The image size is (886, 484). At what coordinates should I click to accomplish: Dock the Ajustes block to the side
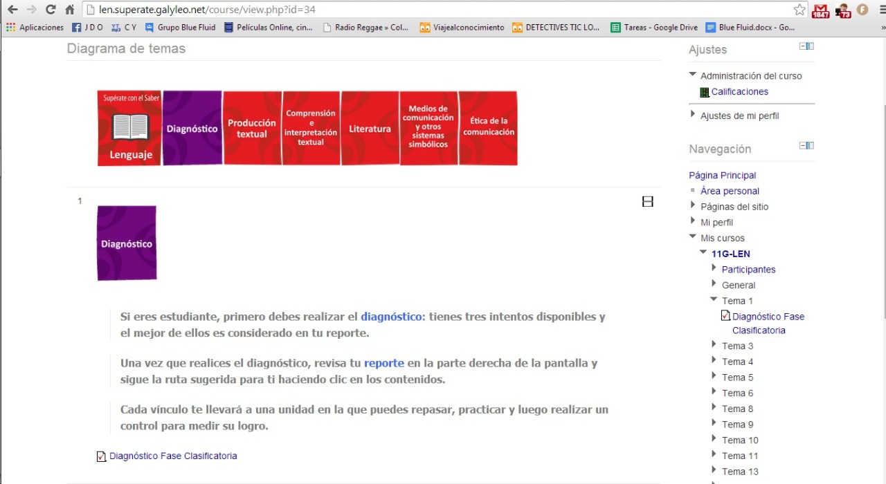point(811,46)
